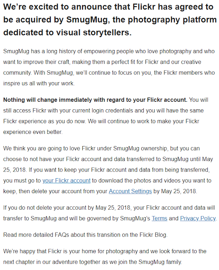This screenshot has width=219, height=270.
Task: Click the sentence "Read more detailed FAQs"
Action: coord(85,235)
